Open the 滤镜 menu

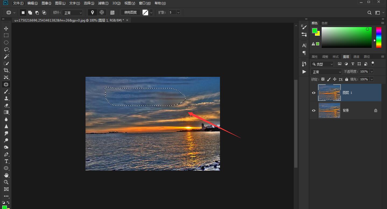(x=103, y=3)
